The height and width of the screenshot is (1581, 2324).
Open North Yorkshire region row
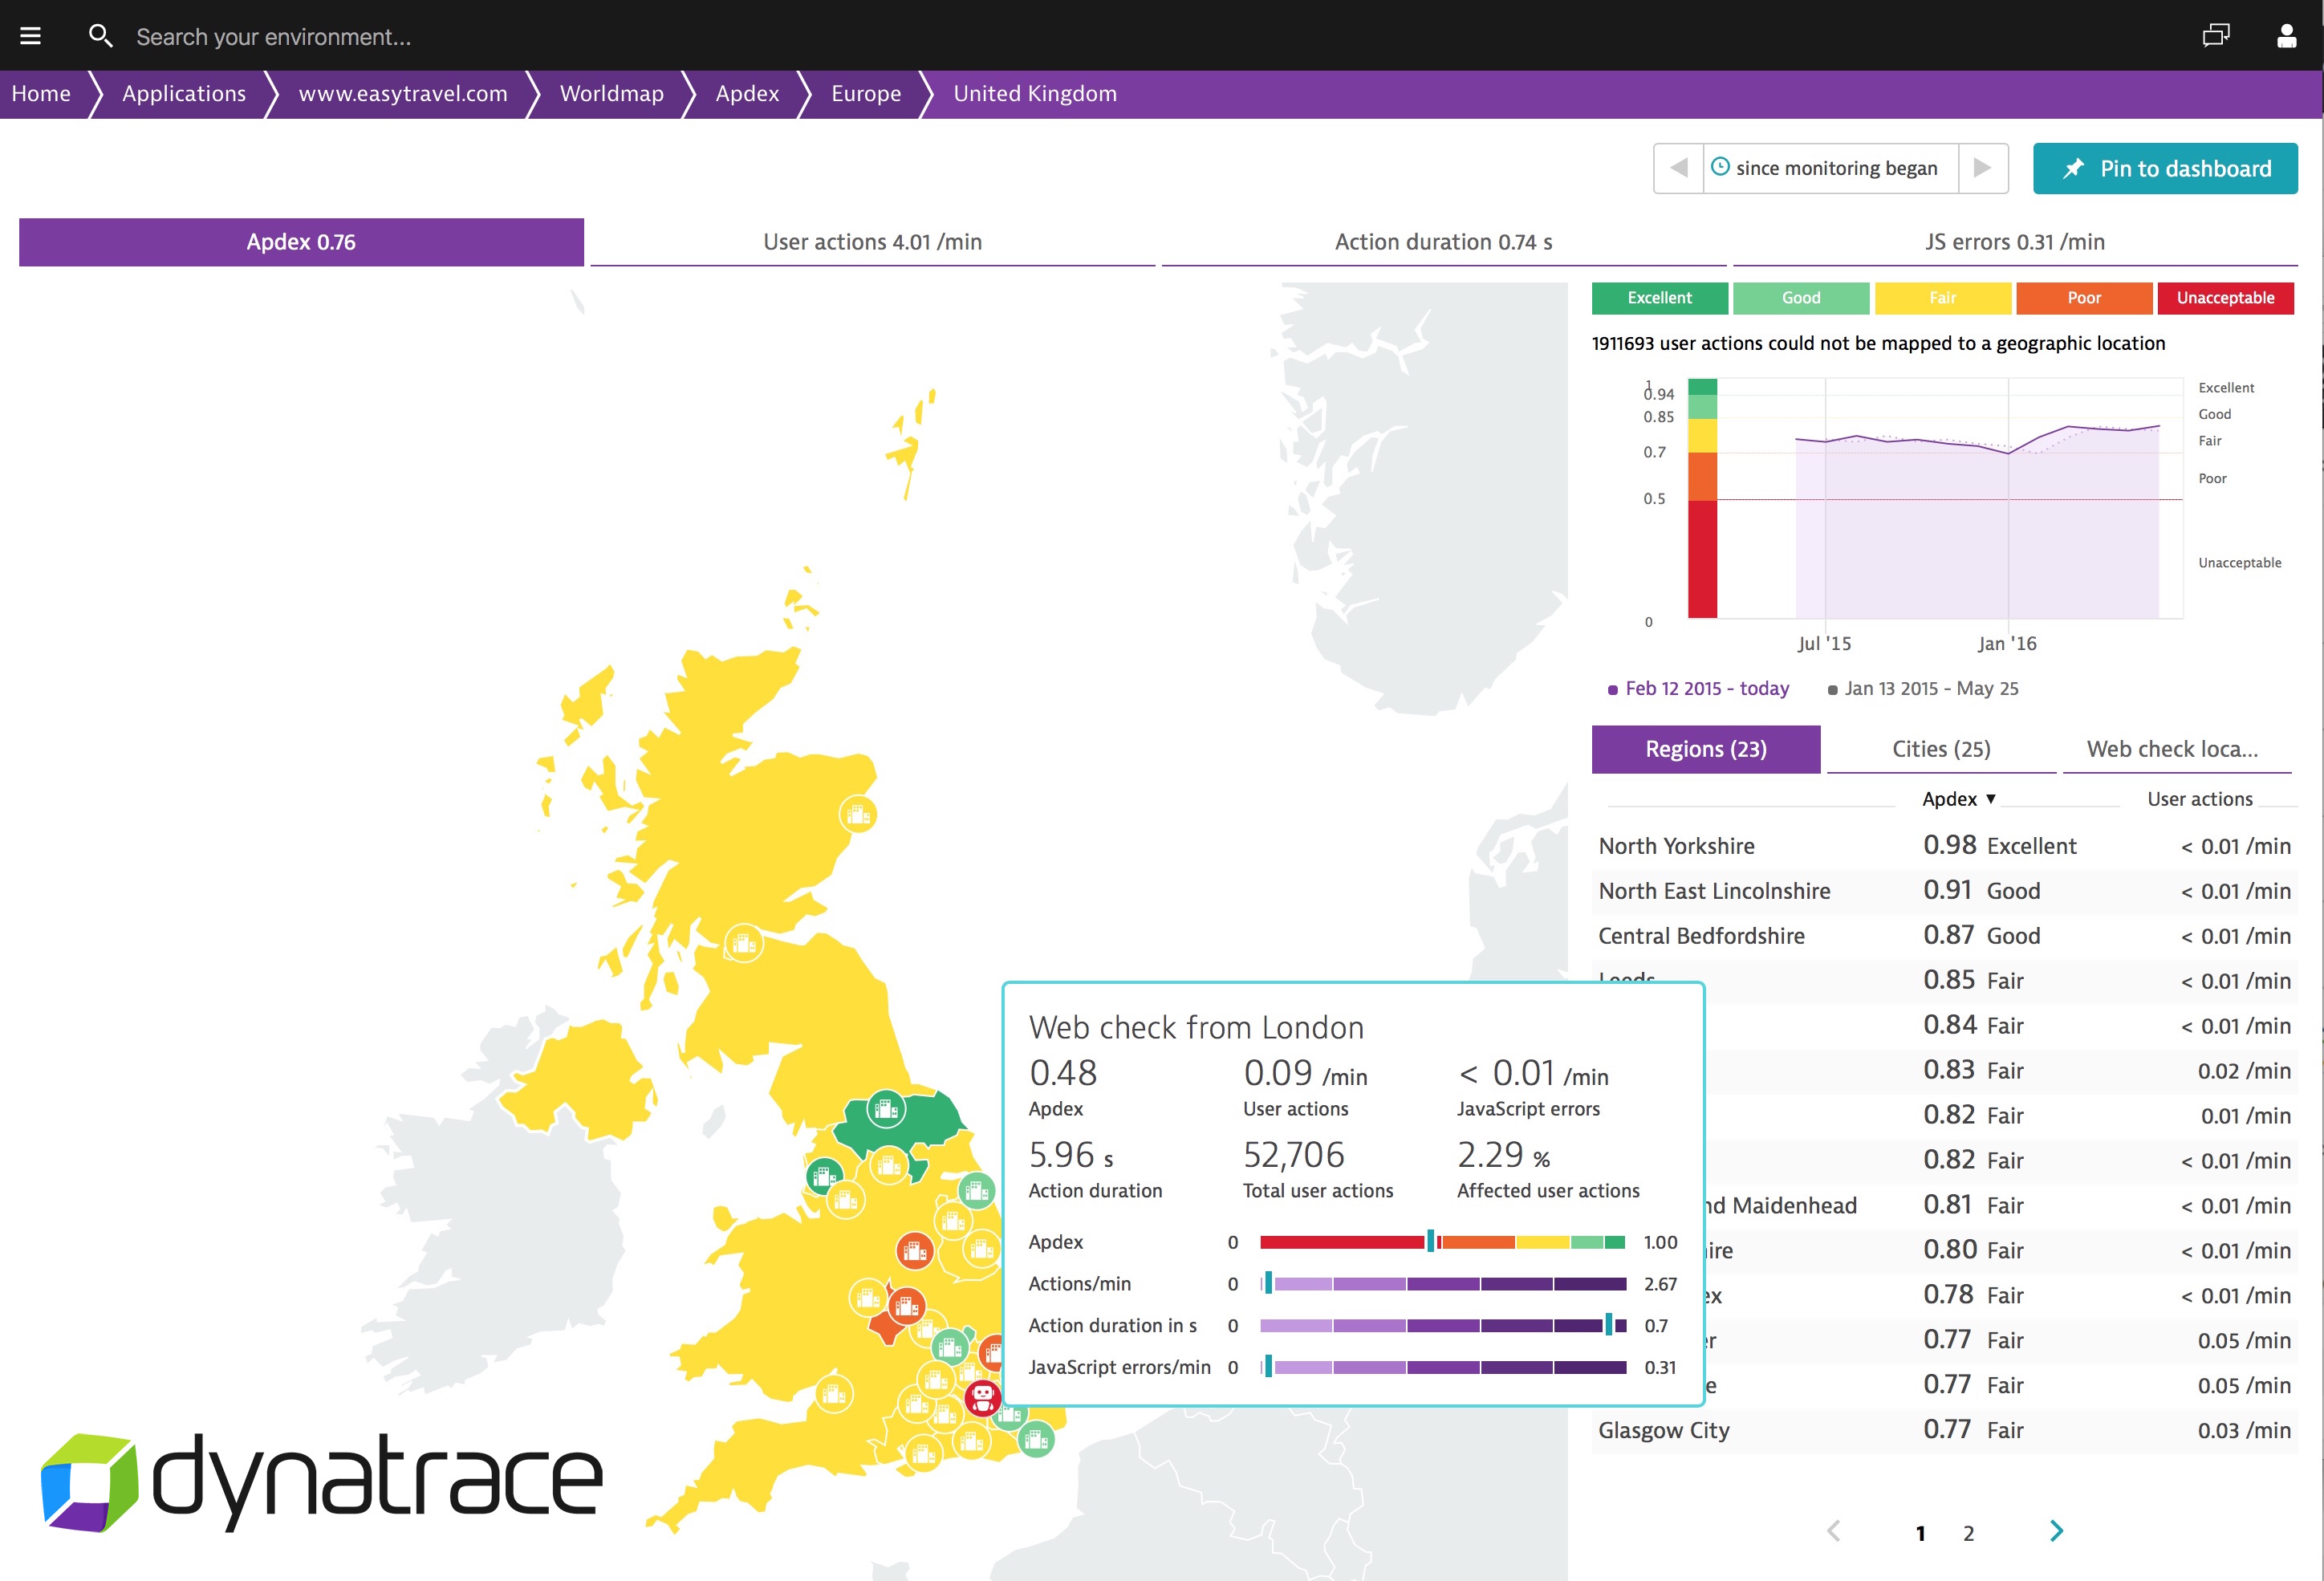(1944, 846)
